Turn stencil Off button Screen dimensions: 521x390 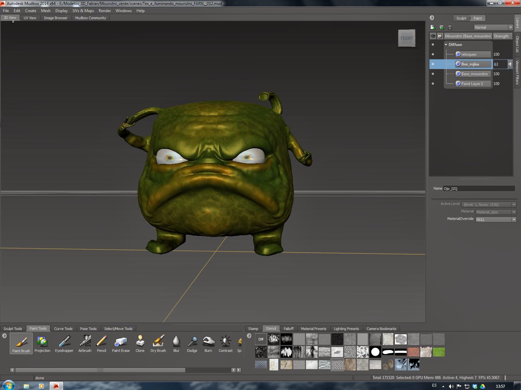[261, 339]
